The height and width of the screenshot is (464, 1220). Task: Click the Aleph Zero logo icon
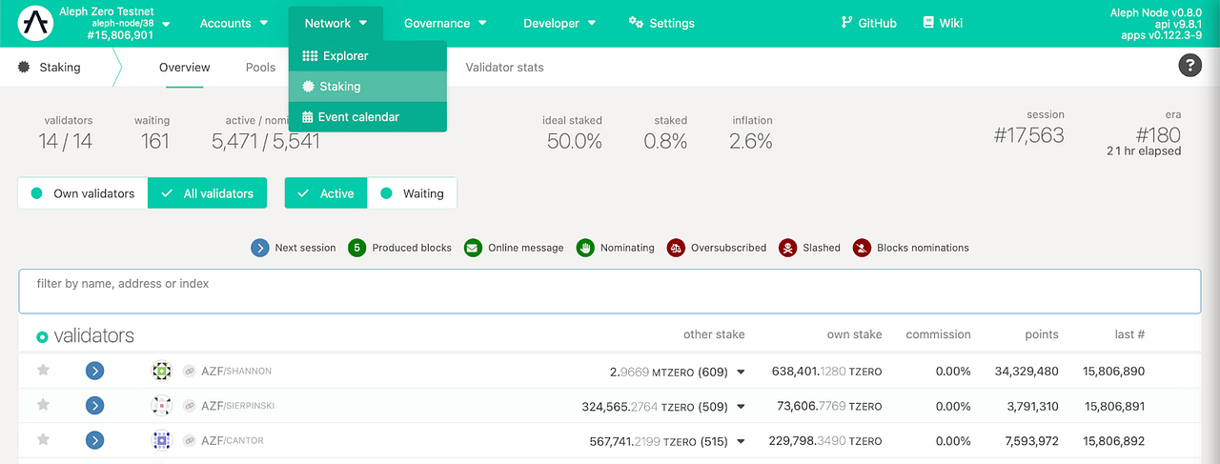pyautogui.click(x=36, y=23)
